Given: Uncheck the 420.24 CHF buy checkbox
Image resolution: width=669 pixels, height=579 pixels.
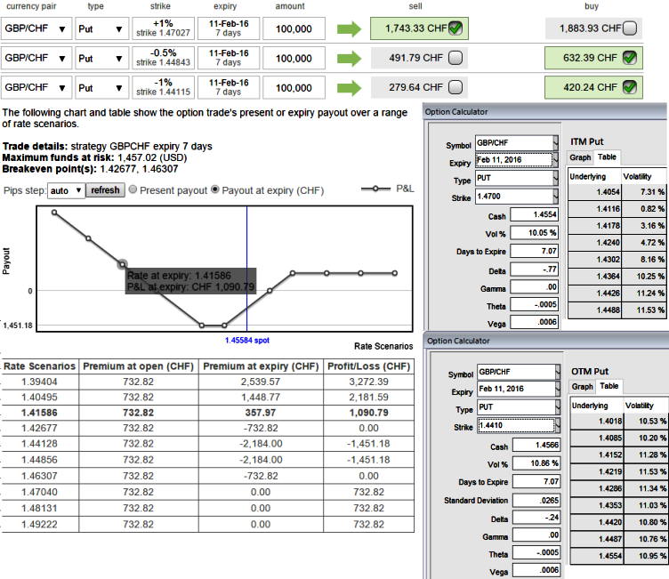Looking at the screenshot, I should [x=630, y=88].
